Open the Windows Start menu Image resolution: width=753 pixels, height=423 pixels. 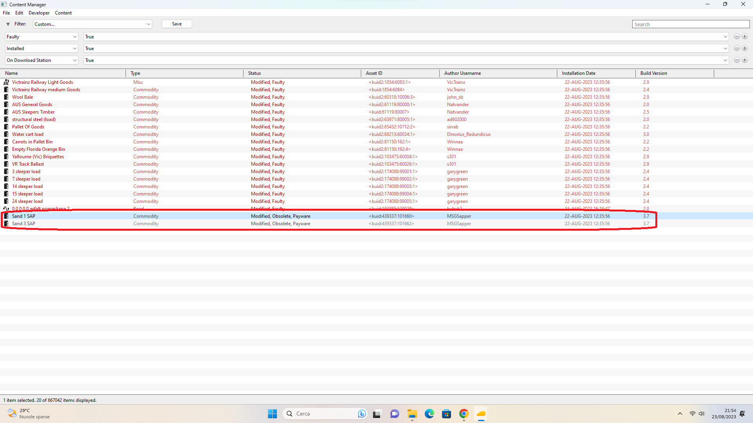coord(272,414)
